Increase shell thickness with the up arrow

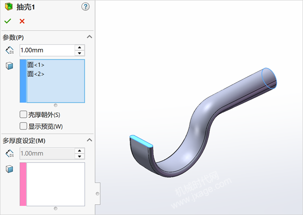click(79, 47)
